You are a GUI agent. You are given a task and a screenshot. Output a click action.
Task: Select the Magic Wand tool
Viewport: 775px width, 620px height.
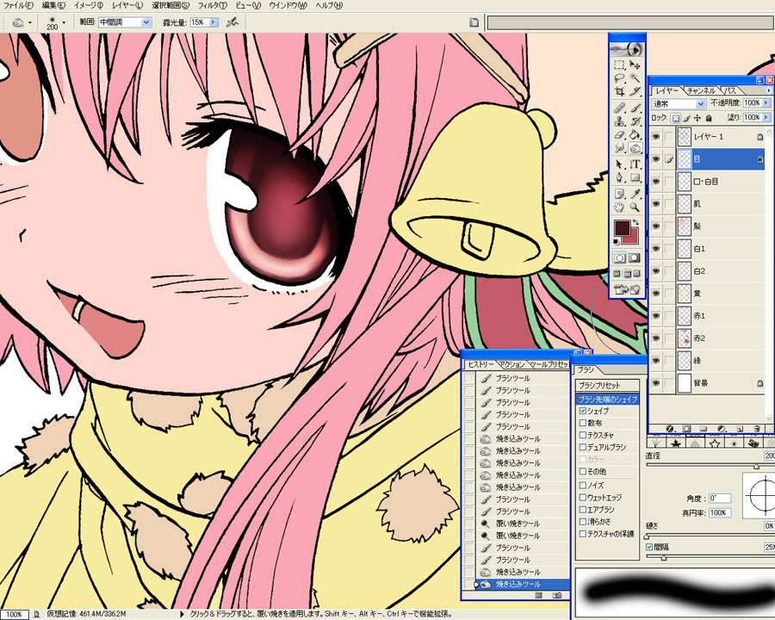tap(635, 78)
